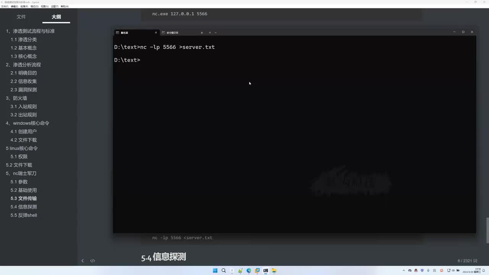Go to outline heading 5.3 文件传输
The height and width of the screenshot is (275, 489).
[24, 199]
